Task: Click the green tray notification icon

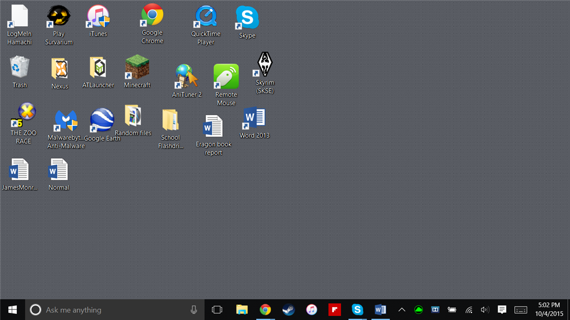Action: click(419, 310)
